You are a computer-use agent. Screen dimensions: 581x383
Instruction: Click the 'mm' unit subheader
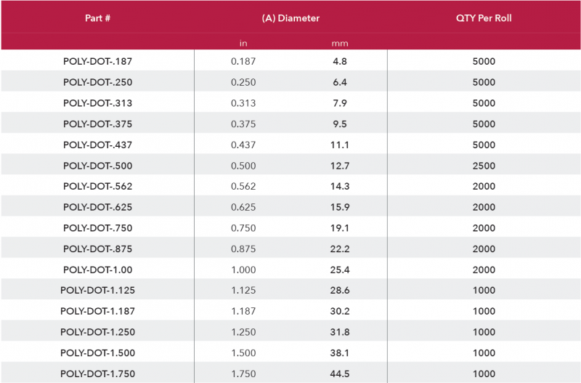pyautogui.click(x=340, y=44)
